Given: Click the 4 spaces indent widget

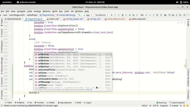Looking at the screenshot, I should pos(164,106).
